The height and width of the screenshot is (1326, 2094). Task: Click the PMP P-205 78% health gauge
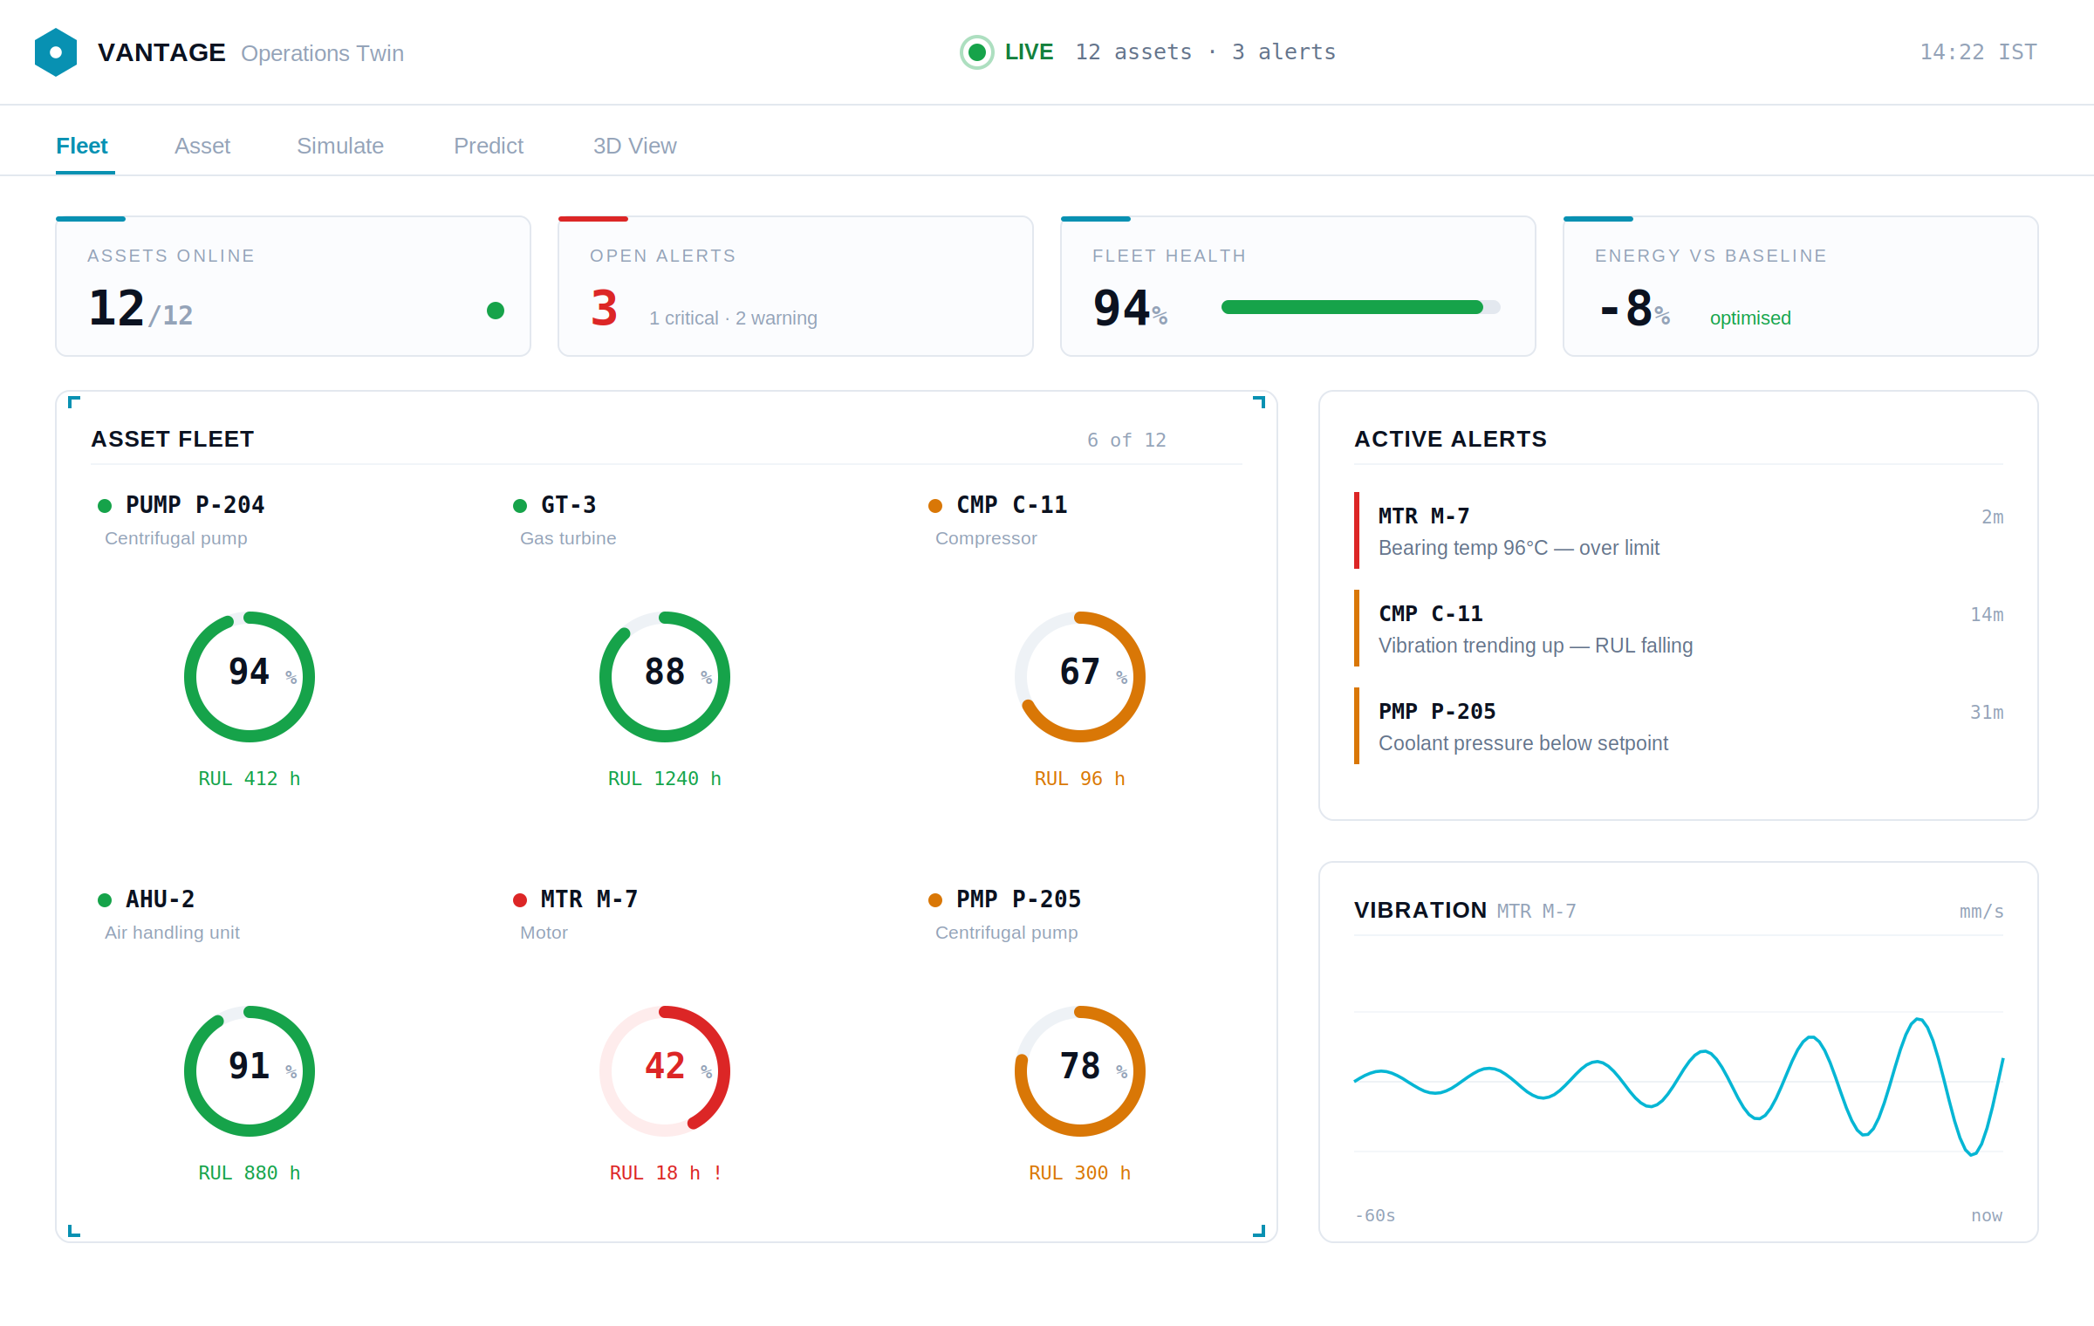point(1080,1071)
